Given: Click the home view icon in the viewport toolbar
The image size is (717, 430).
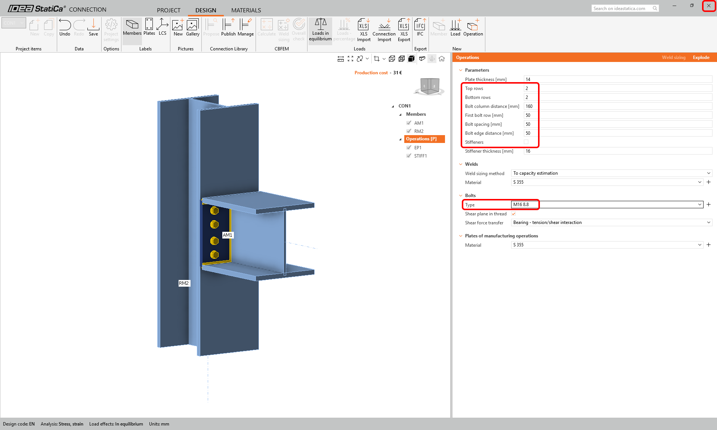Looking at the screenshot, I should pyautogui.click(x=442, y=59).
